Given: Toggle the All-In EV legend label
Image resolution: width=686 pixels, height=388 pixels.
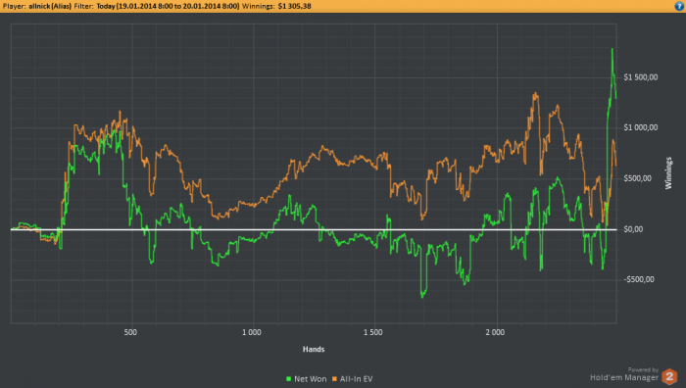Looking at the screenshot, I should click(x=356, y=379).
